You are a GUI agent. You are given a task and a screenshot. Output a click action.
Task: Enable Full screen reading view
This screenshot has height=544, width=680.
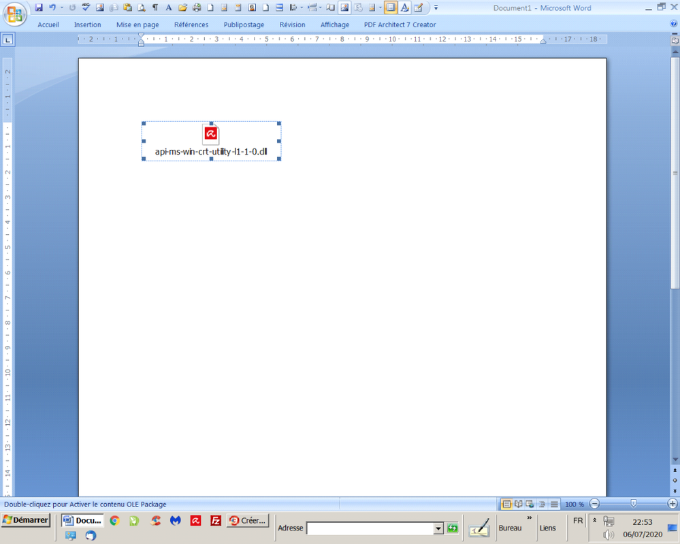[x=518, y=504]
